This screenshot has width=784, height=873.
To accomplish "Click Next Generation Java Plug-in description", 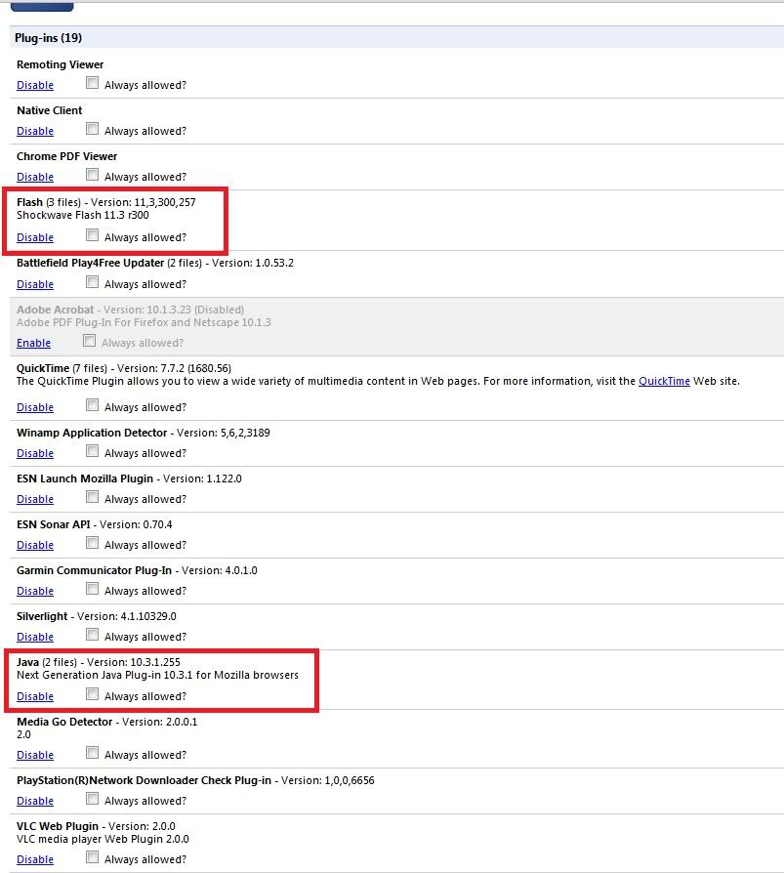I will click(157, 675).
